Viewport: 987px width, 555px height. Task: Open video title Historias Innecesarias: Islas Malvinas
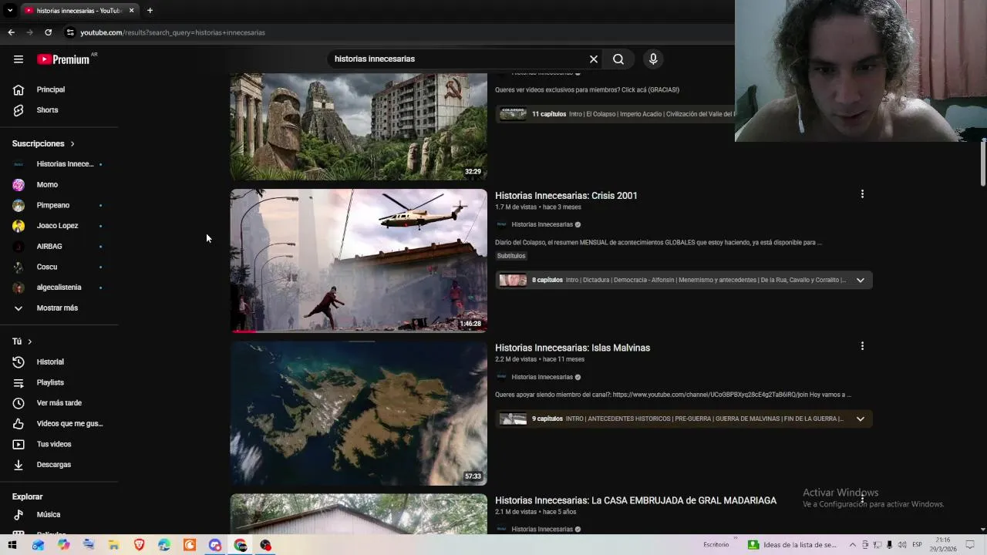click(x=572, y=348)
